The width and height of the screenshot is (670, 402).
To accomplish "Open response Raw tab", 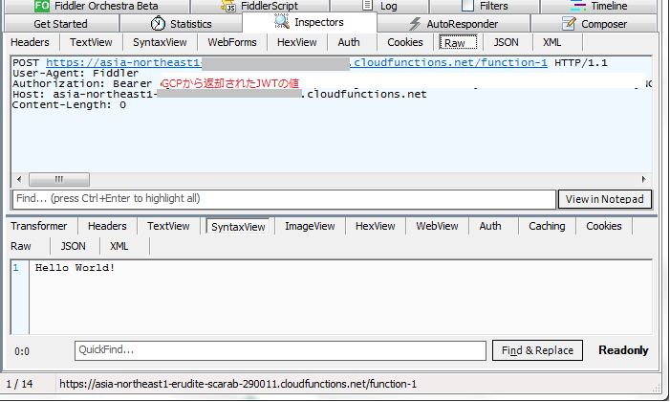I will point(21,246).
